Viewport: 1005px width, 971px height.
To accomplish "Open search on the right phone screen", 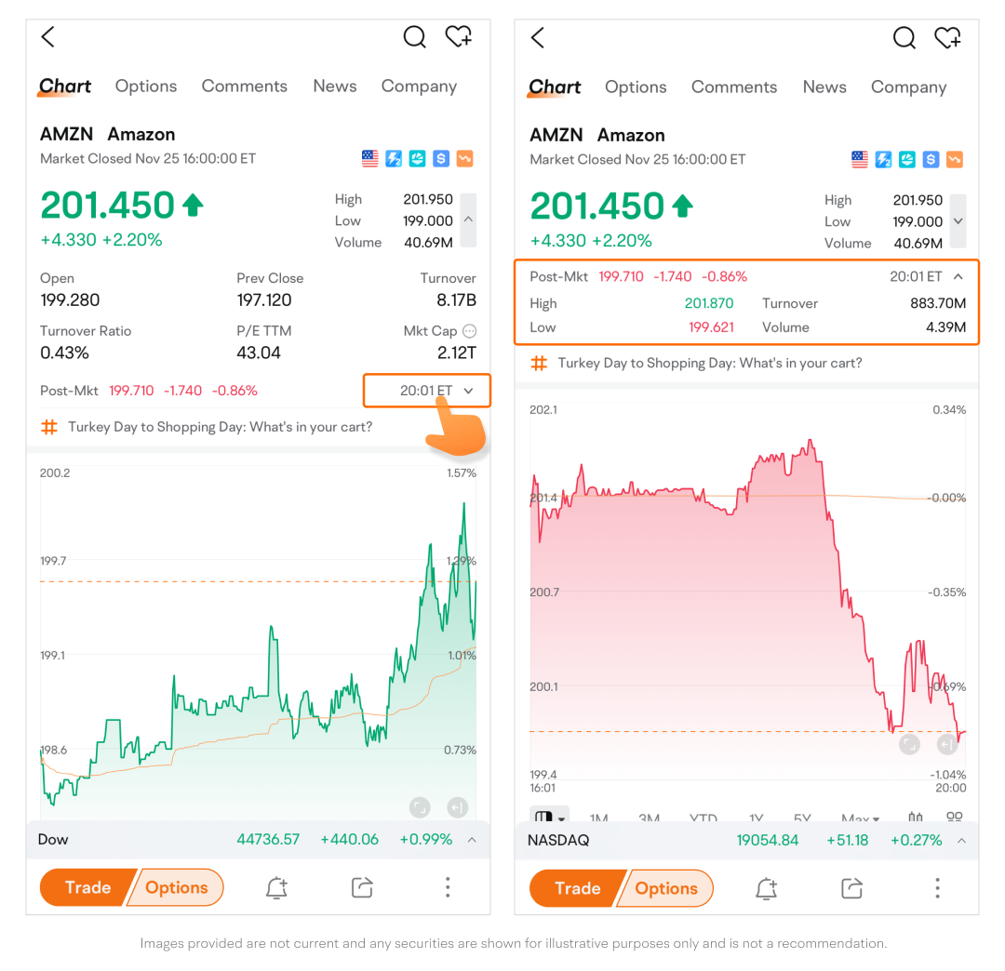I will [x=904, y=38].
